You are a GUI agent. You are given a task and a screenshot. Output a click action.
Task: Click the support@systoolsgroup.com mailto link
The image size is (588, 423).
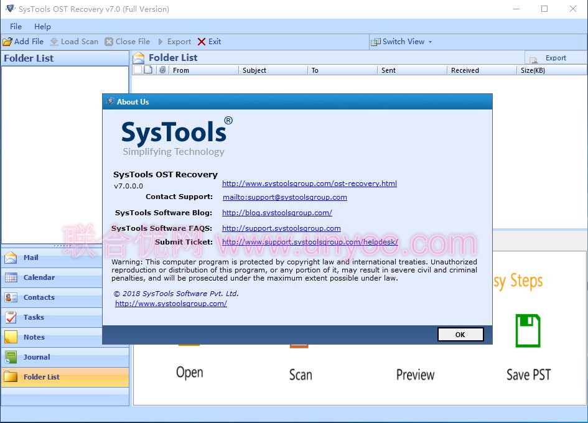click(285, 197)
